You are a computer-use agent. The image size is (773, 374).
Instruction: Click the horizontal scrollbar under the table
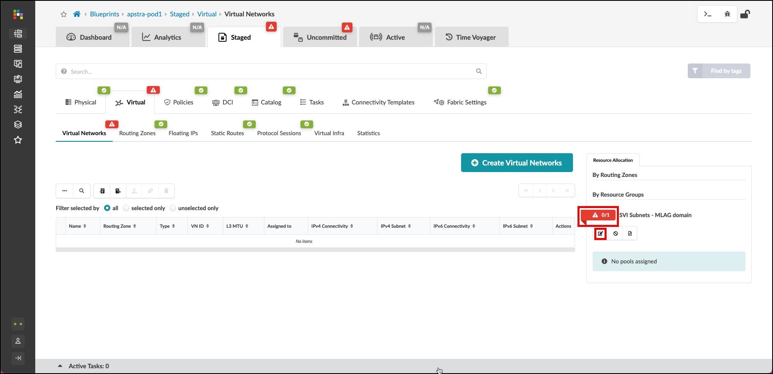click(315, 249)
